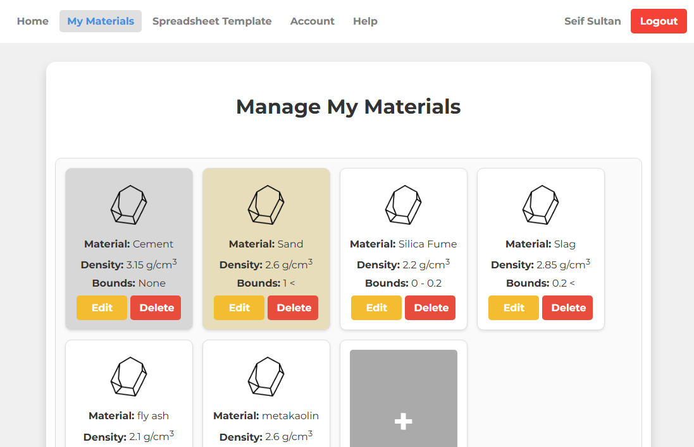Edit the Cement material
This screenshot has height=447, width=694.
(x=102, y=308)
